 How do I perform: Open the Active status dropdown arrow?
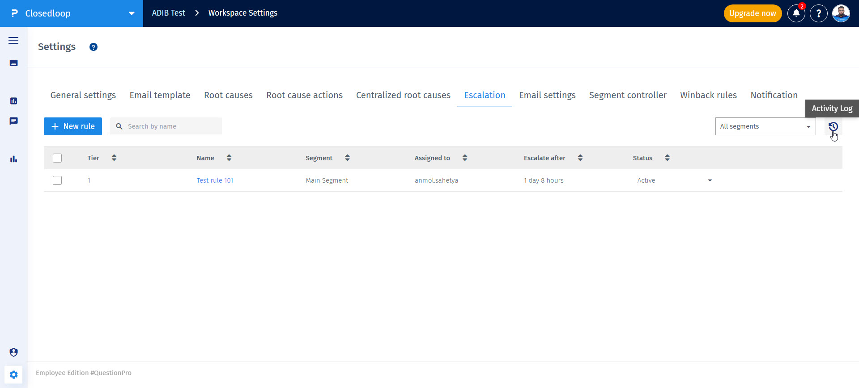pos(710,180)
